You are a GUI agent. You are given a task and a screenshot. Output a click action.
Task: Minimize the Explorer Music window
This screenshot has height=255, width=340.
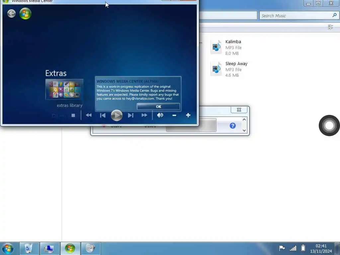(308, 3)
